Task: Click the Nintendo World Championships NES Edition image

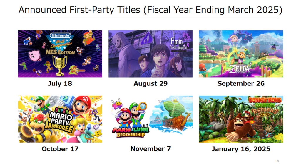Action: (x=60, y=54)
